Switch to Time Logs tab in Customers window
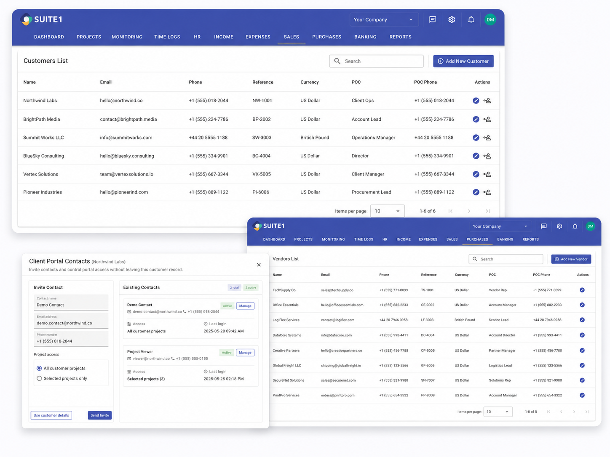610x457 pixels. tap(167, 37)
